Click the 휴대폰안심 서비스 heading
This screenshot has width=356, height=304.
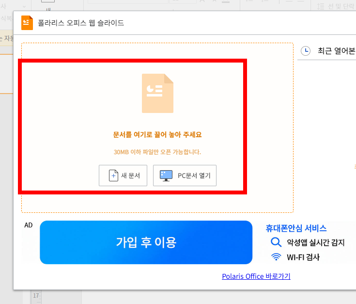296,228
